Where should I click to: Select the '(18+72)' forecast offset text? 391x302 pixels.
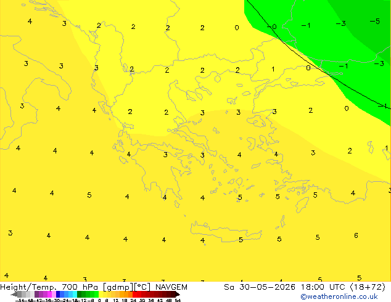368,287
